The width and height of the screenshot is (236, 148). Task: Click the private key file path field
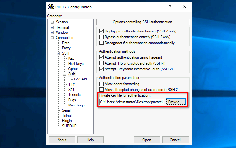[x=131, y=102]
